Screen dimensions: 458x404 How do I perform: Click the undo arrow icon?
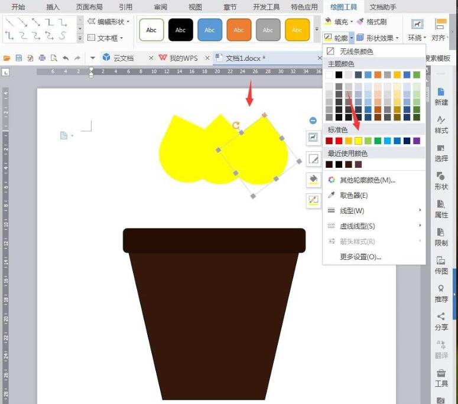click(66, 58)
